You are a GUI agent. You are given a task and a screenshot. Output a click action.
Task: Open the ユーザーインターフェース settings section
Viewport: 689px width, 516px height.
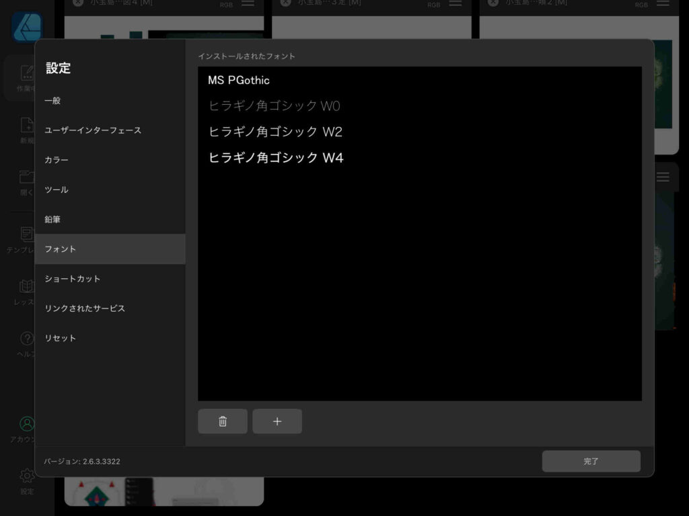(110, 130)
